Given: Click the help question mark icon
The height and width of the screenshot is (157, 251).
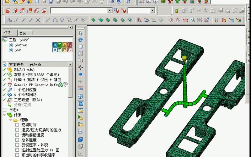Looking at the screenshot, I should point(119,2).
